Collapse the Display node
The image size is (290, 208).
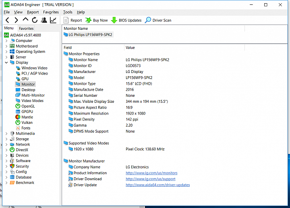(6, 62)
